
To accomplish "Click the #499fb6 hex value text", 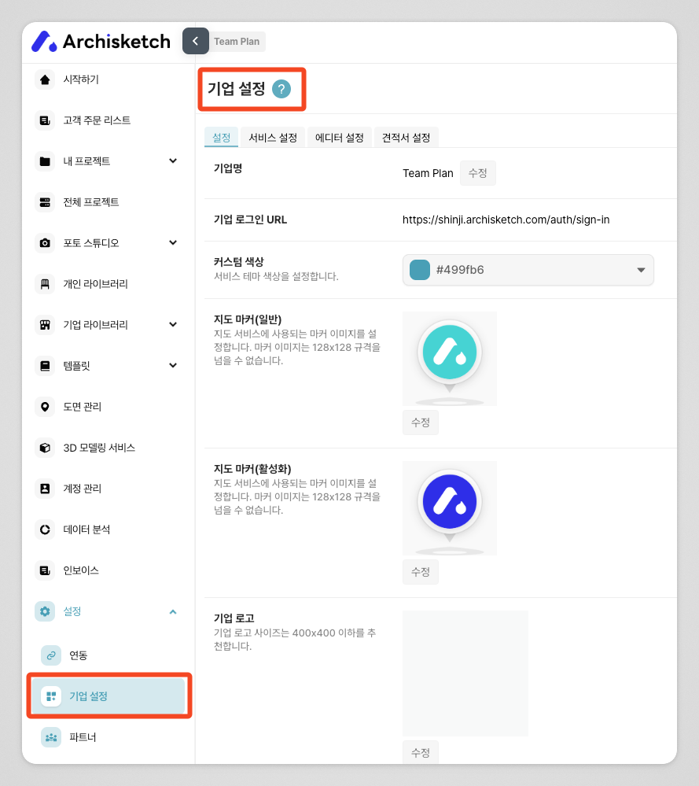I will [x=460, y=270].
